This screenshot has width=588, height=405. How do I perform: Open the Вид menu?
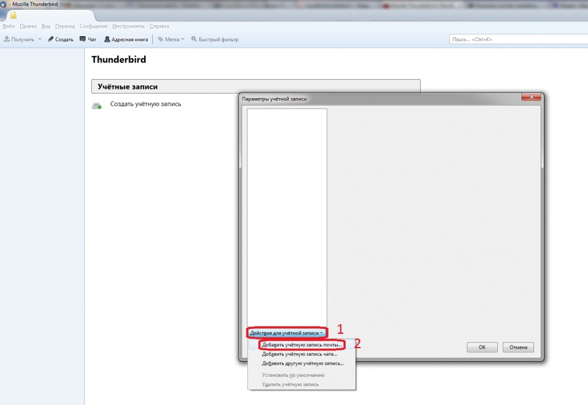(46, 26)
